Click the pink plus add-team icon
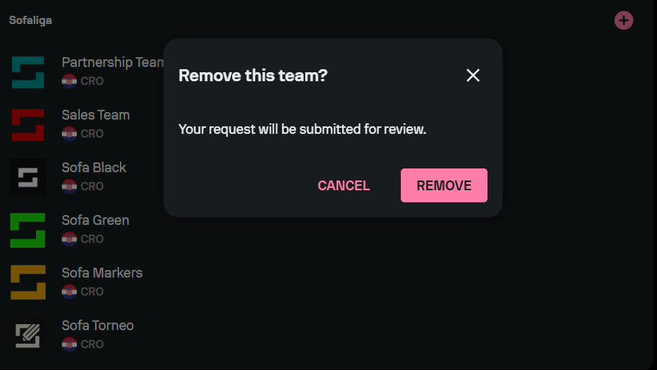The image size is (657, 370). 624,20
